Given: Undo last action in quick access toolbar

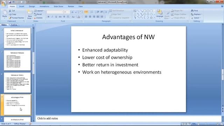Looking at the screenshot, I should pos(13,2).
